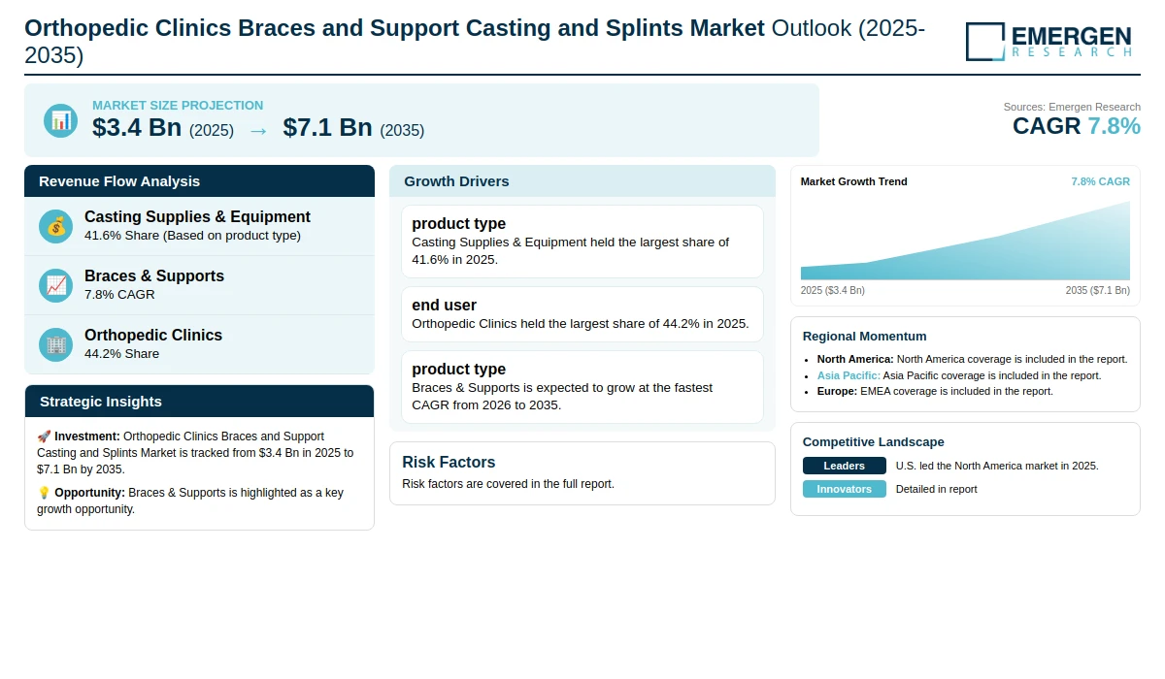
Task: Select the Revenue Flow Analysis header
Action: point(199,181)
